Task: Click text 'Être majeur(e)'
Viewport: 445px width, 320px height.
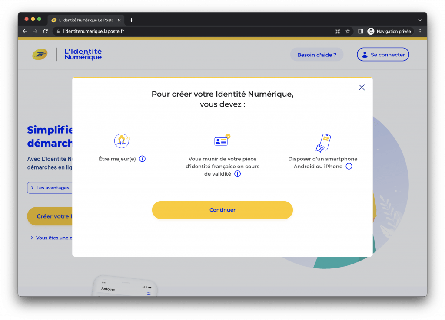Action: click(x=117, y=159)
